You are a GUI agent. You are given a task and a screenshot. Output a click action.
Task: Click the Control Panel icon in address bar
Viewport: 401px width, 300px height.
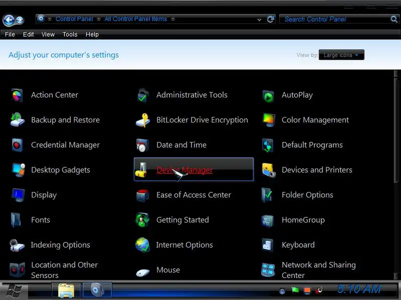[41, 18]
